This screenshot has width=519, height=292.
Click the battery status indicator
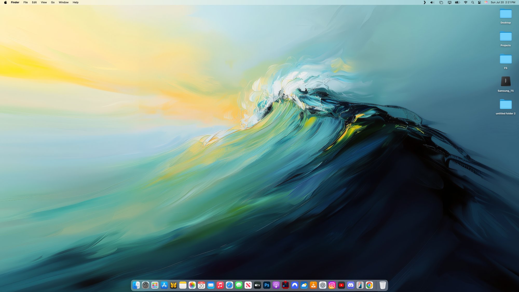pyautogui.click(x=457, y=2)
